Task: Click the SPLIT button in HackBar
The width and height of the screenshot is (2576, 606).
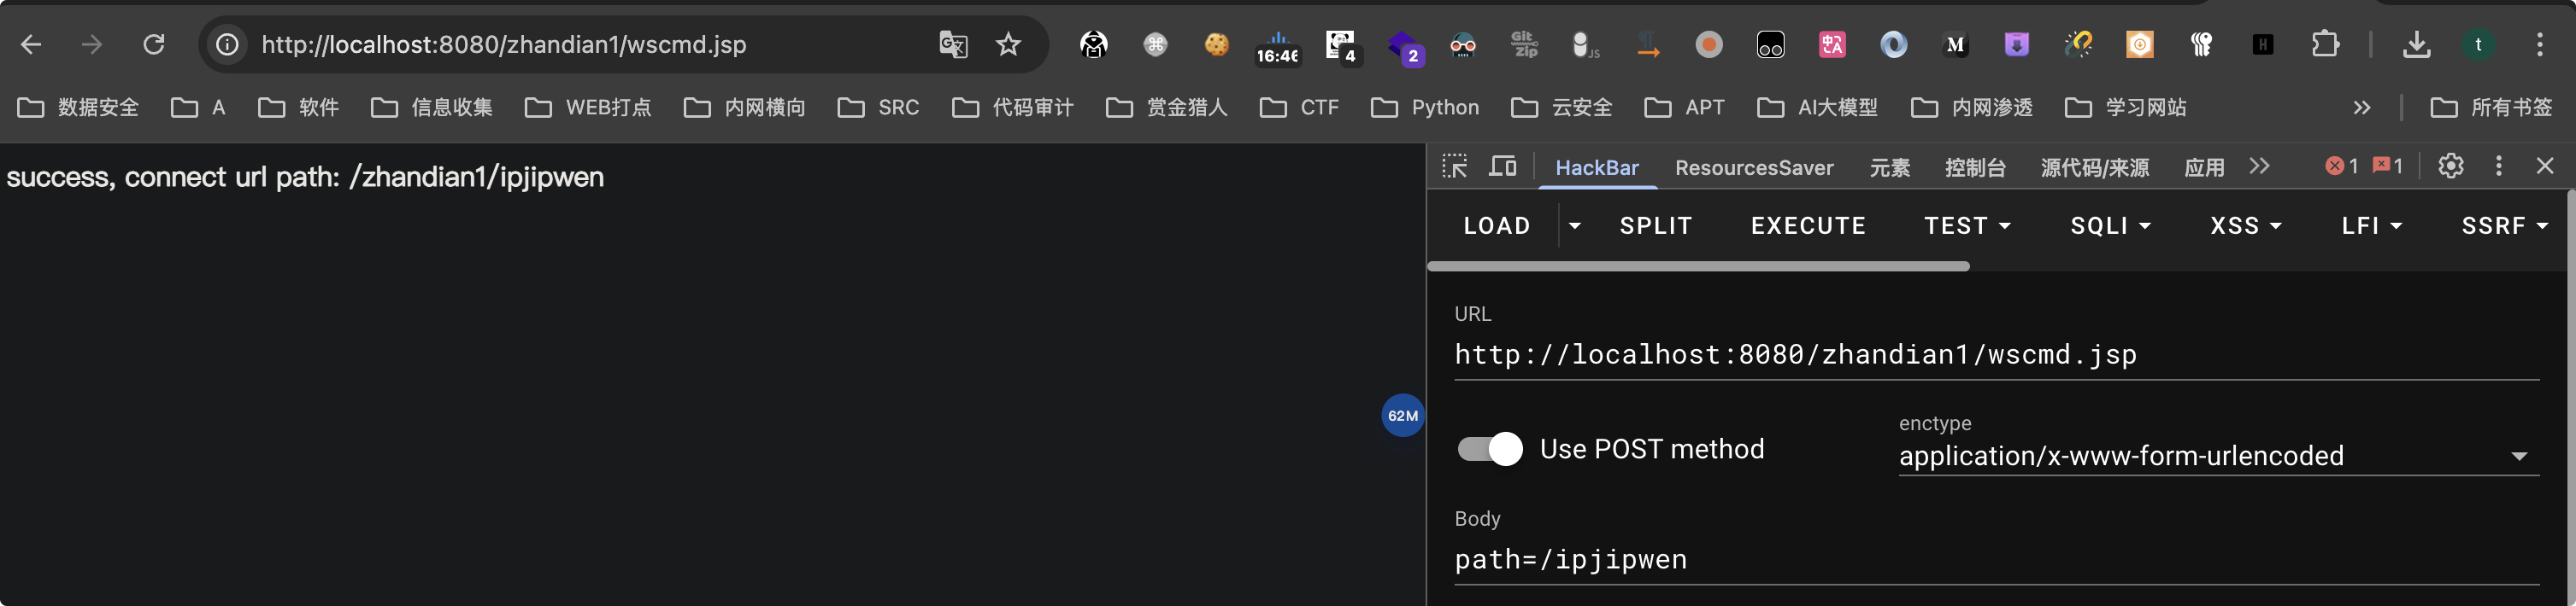Action: 1655,225
